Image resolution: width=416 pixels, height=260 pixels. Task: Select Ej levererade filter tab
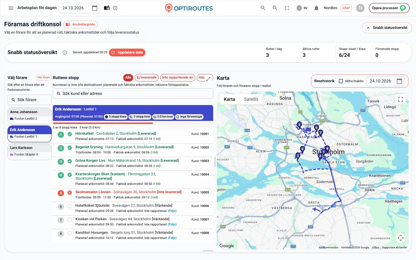tap(147, 77)
